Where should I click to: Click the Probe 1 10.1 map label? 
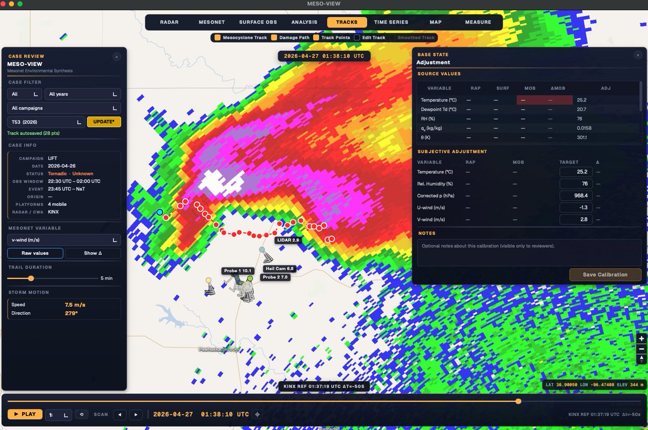pyautogui.click(x=238, y=271)
